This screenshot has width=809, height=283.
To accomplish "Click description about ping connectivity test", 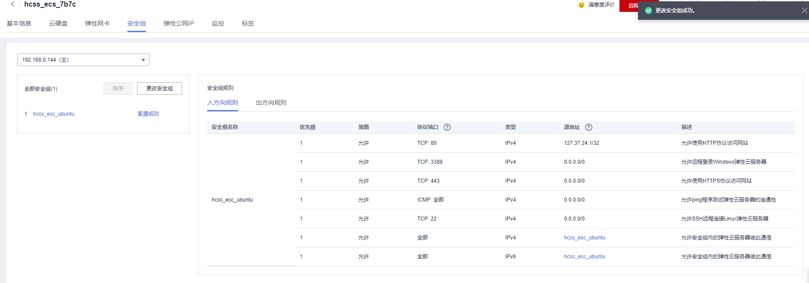I will [x=729, y=200].
